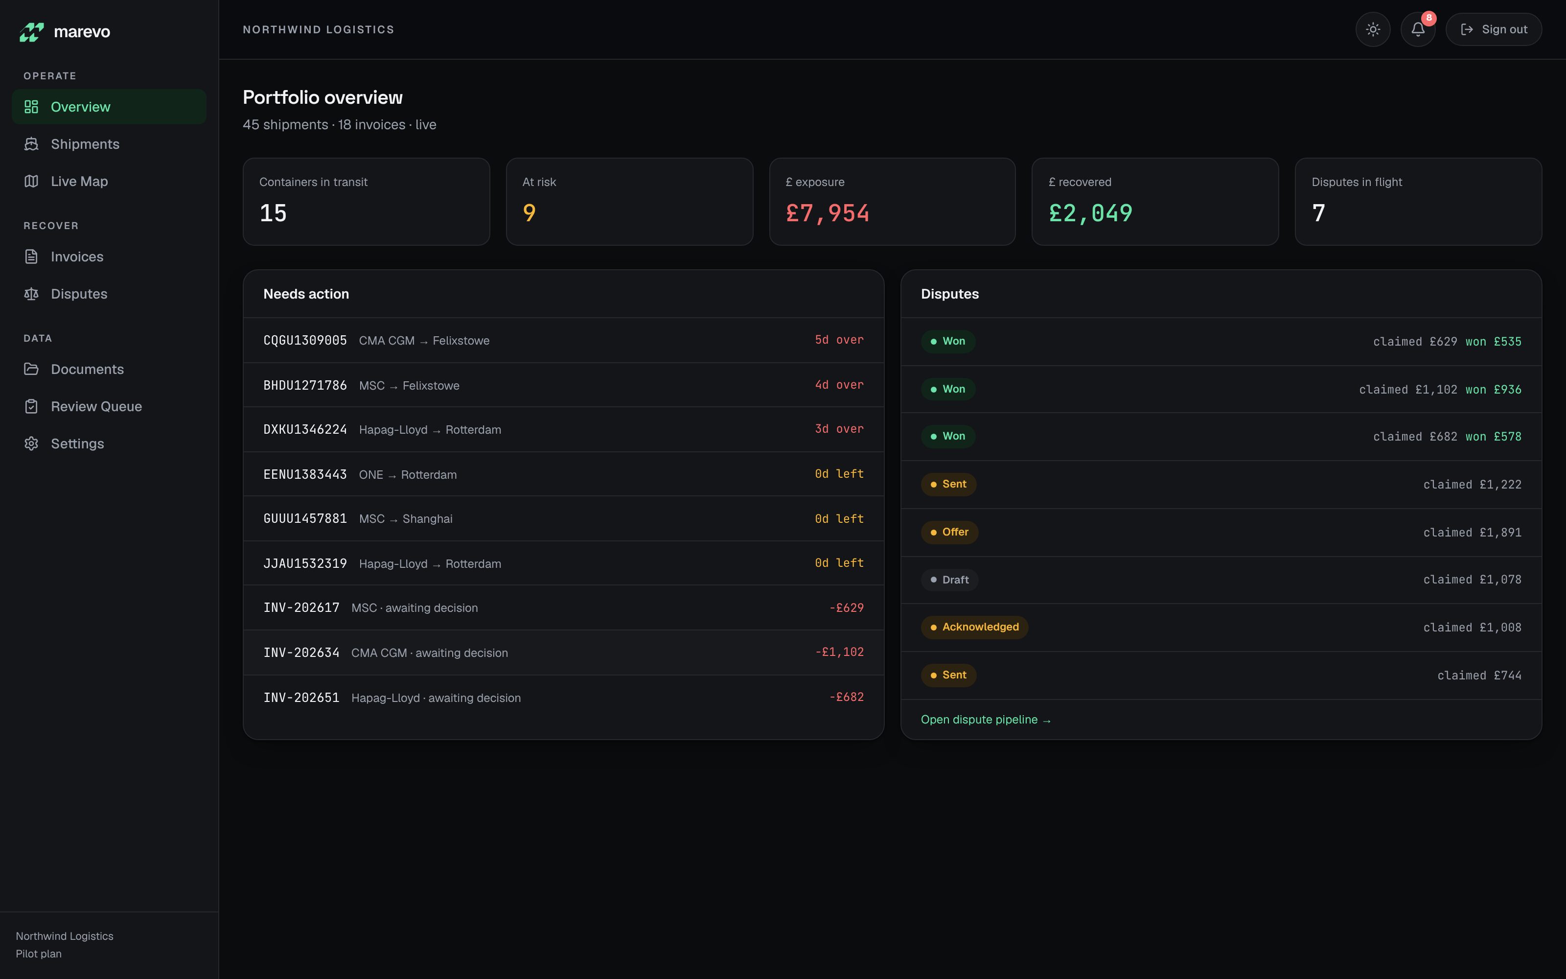Open the Overview menu item
The width and height of the screenshot is (1566, 979).
click(x=109, y=107)
